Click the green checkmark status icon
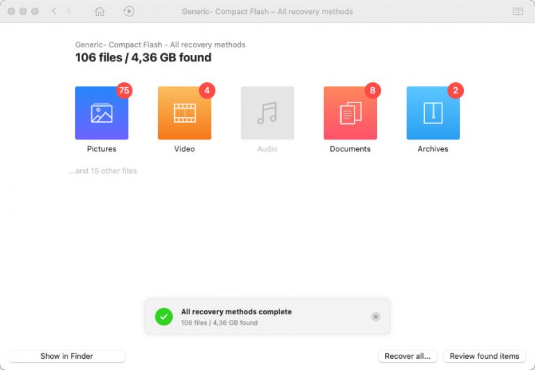Screen dimensions: 535x370 (164, 317)
